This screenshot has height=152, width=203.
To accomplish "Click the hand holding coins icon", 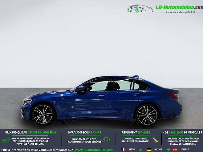I will click(155, 140).
